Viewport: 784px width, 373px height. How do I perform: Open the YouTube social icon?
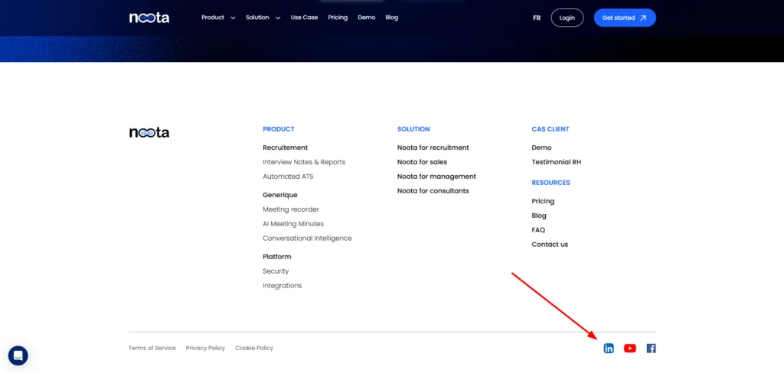click(630, 349)
